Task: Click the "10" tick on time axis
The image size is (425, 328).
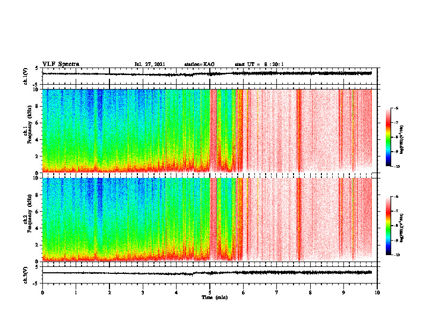Action: 377,293
